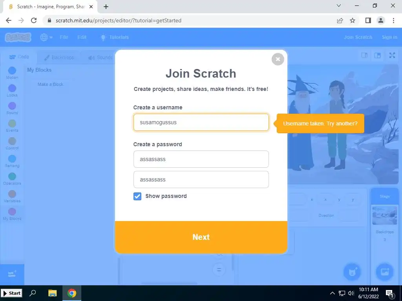Screen dimensions: 402x301
Task: Enter full screen stage mode
Action: pos(392,55)
